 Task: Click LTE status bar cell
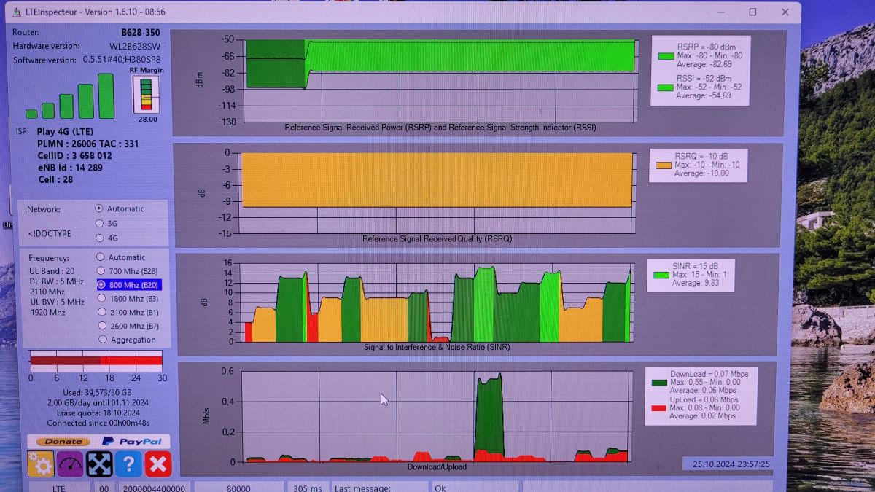point(59,488)
